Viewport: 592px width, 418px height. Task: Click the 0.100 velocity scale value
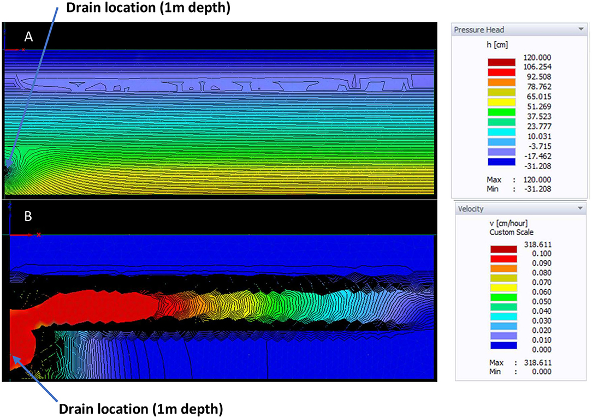click(x=542, y=254)
